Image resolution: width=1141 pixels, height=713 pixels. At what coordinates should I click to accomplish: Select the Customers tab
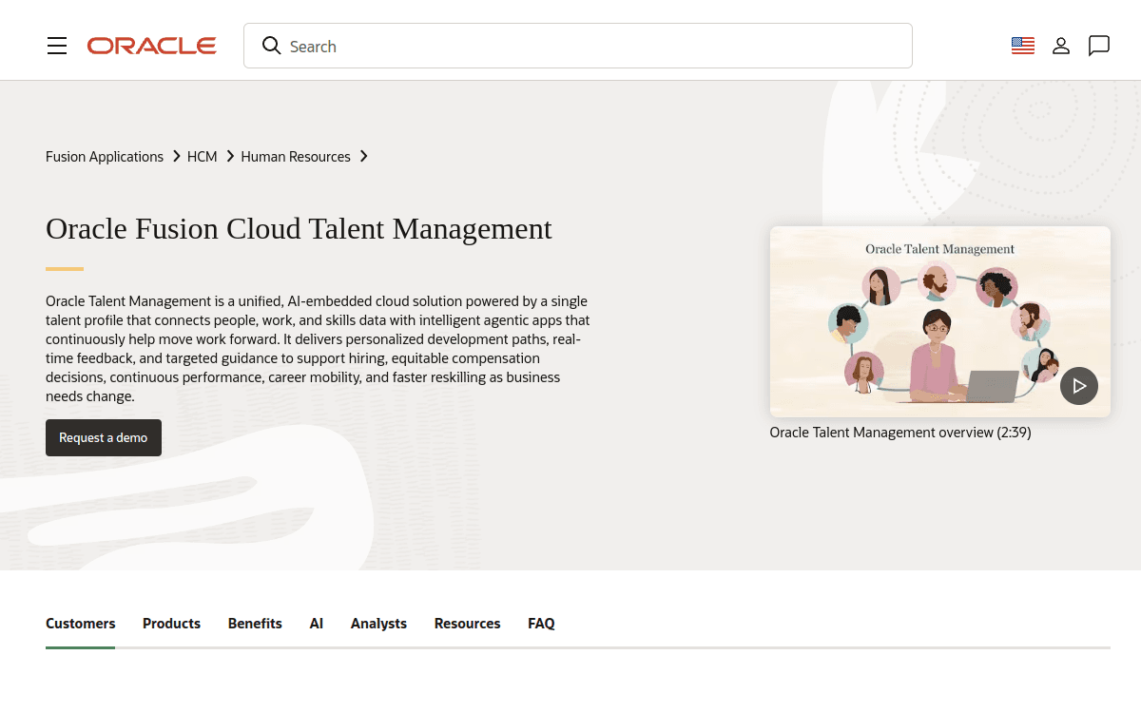(x=81, y=624)
